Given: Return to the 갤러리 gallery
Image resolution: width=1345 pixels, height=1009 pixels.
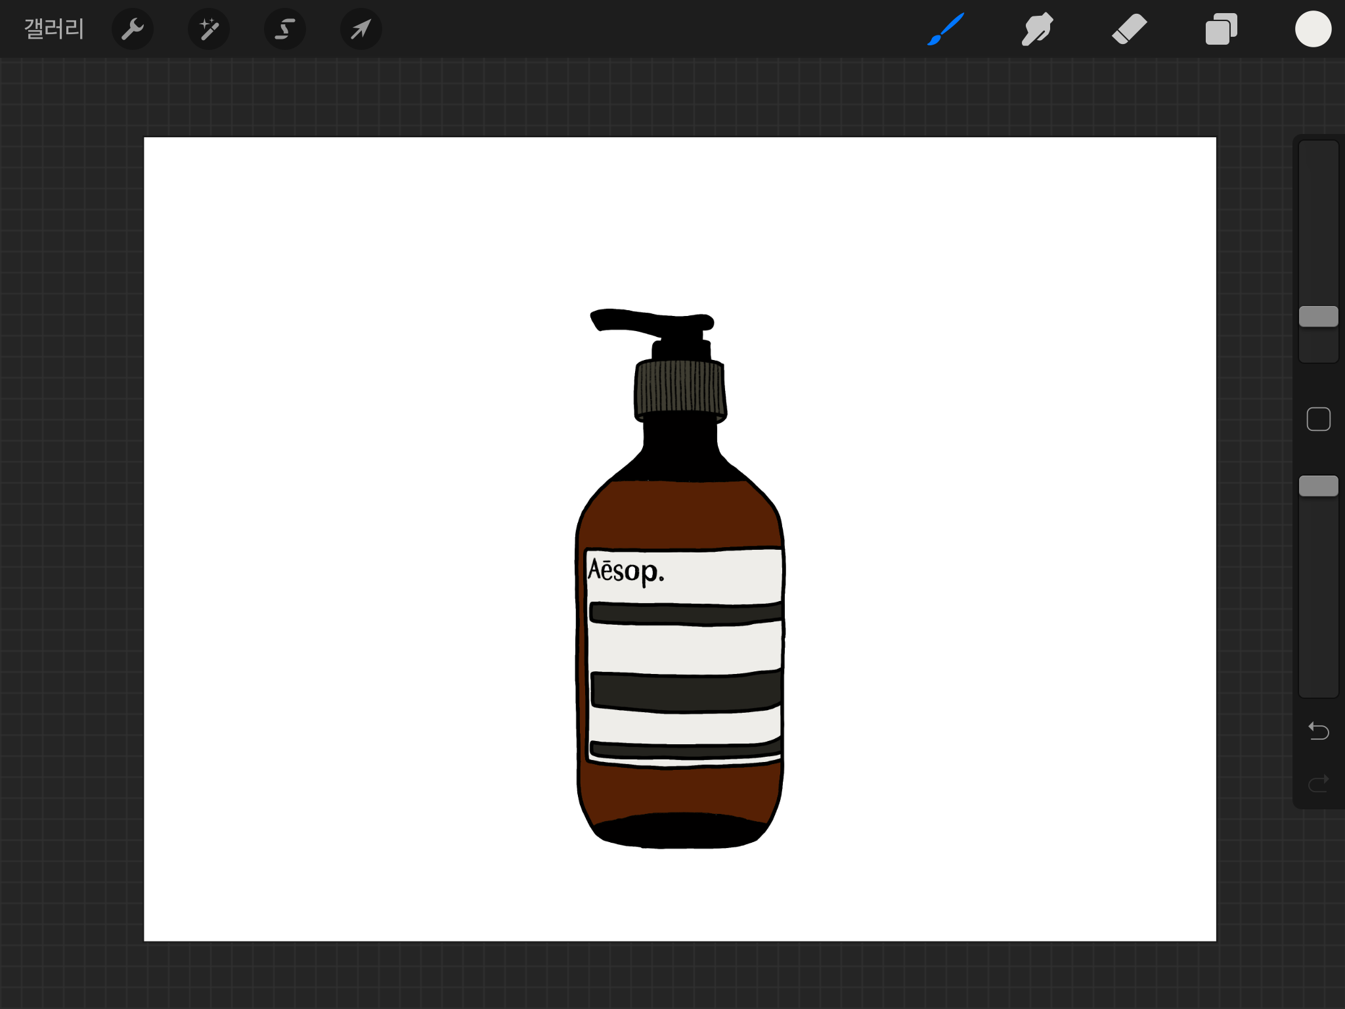Looking at the screenshot, I should coord(54,29).
